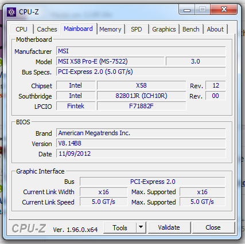Click the model revision value 3.0
The image size is (245, 244).
tap(196, 61)
